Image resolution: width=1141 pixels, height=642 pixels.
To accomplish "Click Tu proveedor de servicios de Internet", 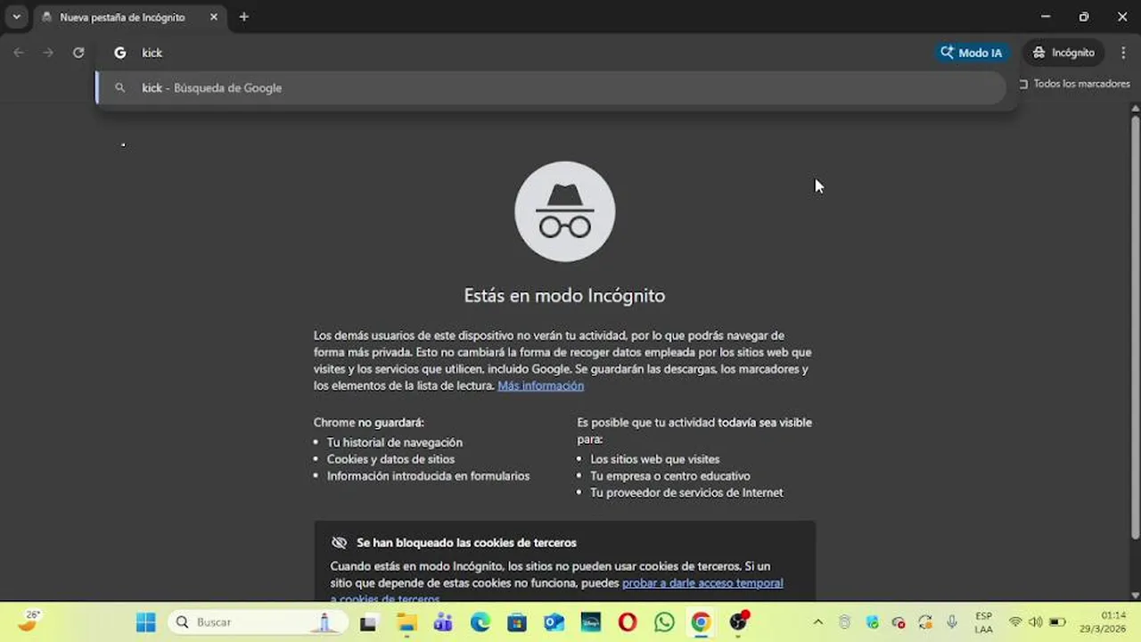I will click(686, 493).
